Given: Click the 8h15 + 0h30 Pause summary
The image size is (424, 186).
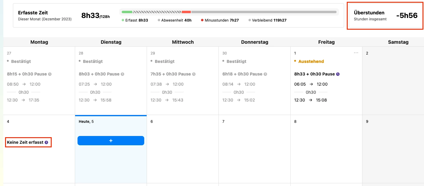Looking at the screenshot, I should [27, 74].
